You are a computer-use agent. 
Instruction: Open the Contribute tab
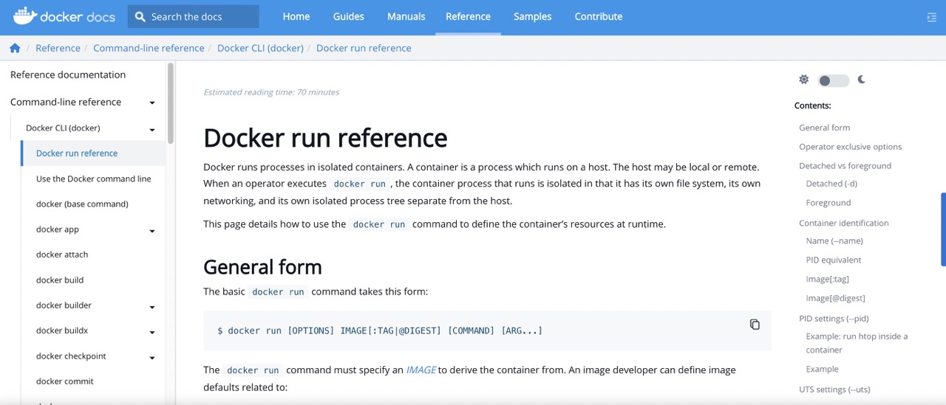pos(599,16)
